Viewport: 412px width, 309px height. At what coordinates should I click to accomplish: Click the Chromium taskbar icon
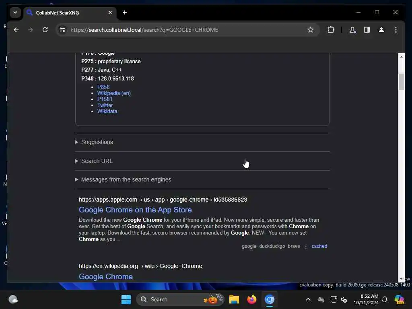point(270,299)
